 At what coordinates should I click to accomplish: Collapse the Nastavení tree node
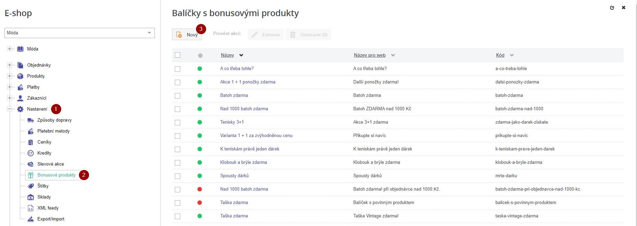[10, 109]
